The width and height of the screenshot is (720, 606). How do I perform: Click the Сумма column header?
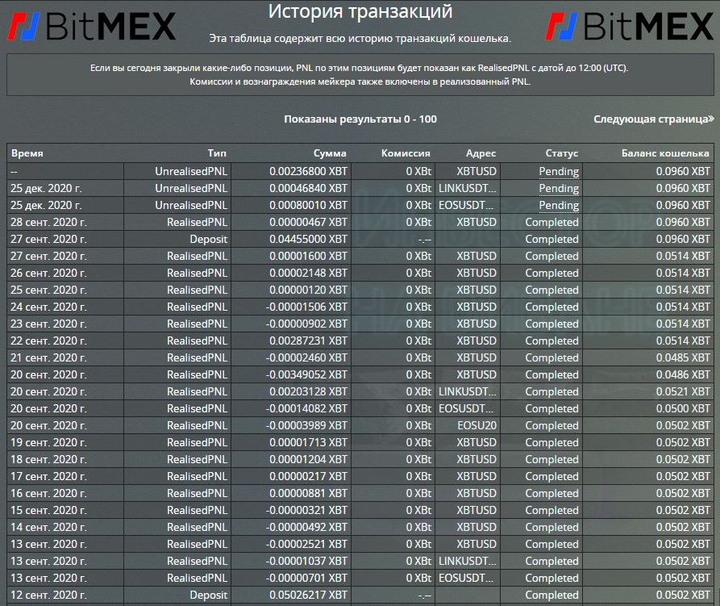point(330,153)
